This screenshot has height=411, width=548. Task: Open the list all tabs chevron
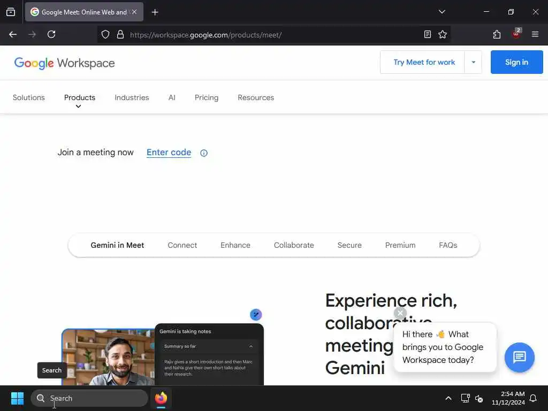pyautogui.click(x=442, y=12)
